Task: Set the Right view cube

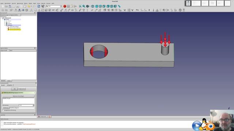Action: click(x=108, y=6)
